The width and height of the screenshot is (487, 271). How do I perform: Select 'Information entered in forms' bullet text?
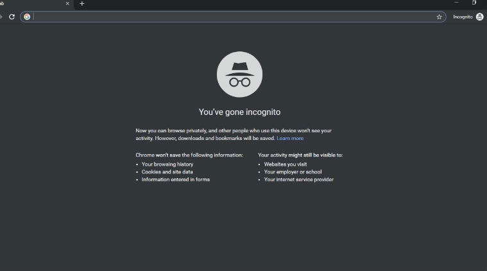click(175, 180)
